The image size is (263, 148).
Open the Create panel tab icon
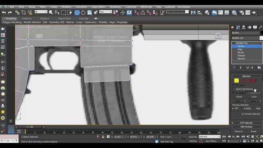[x=233, y=27]
